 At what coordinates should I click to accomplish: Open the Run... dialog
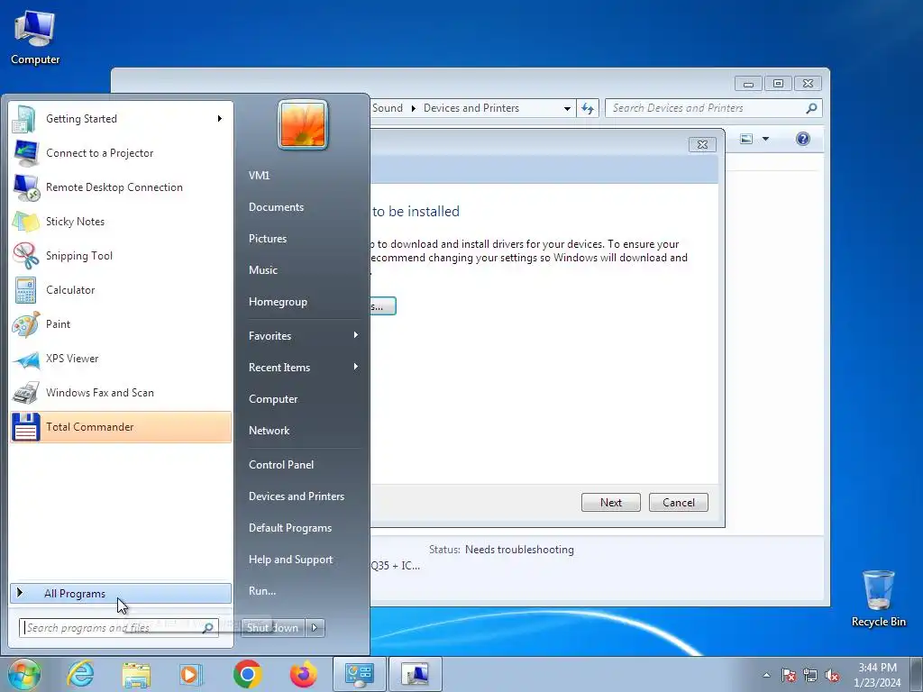pos(262,591)
